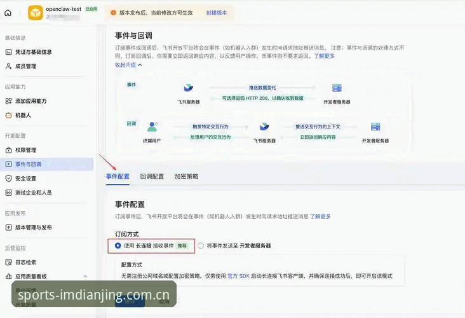
Task: Click the openclaw-test app cube icon
Action: [x=36, y=13]
